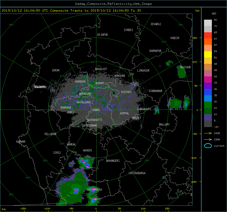
Task: Click the blue 35 dBZ legend swatch
Action: pyautogui.click(x=208, y=92)
